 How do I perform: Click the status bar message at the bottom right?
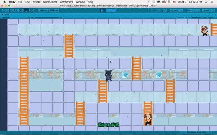[x=196, y=133]
